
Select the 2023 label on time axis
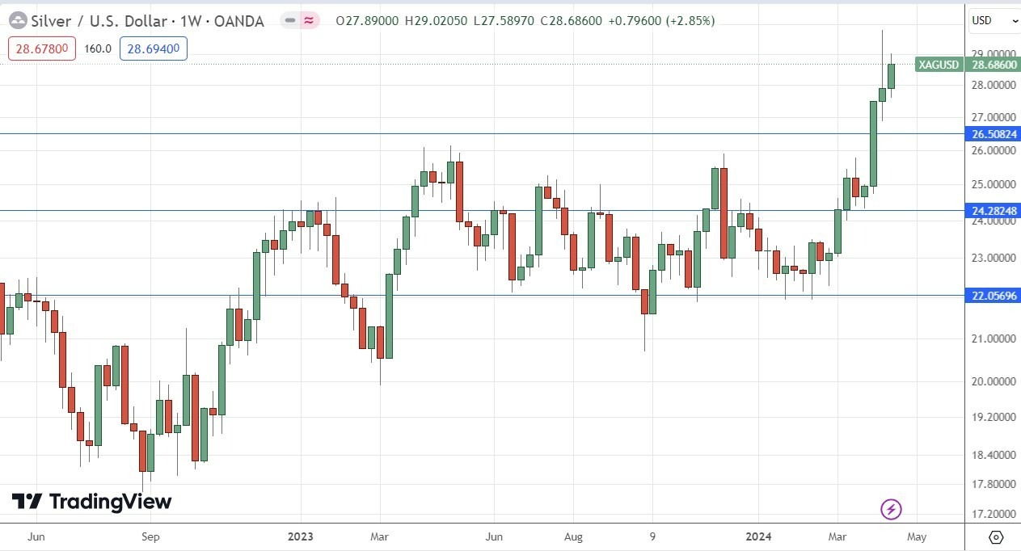[301, 536]
